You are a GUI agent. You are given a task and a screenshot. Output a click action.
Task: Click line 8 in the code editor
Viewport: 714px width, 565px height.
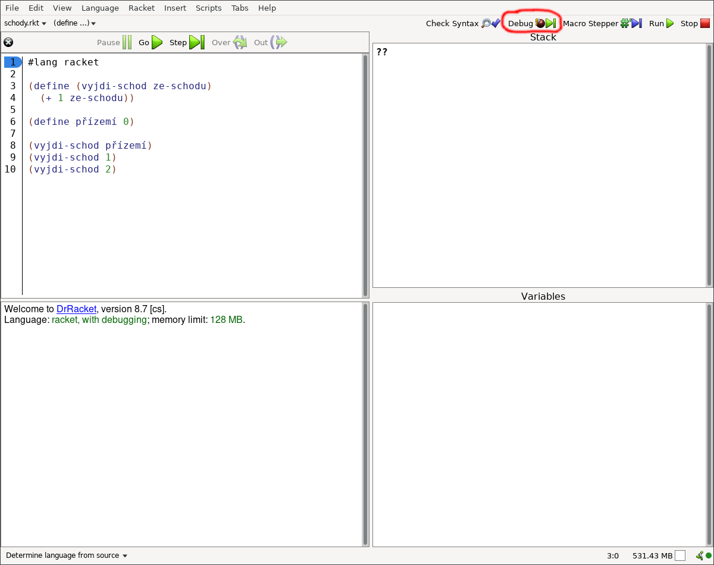click(89, 146)
